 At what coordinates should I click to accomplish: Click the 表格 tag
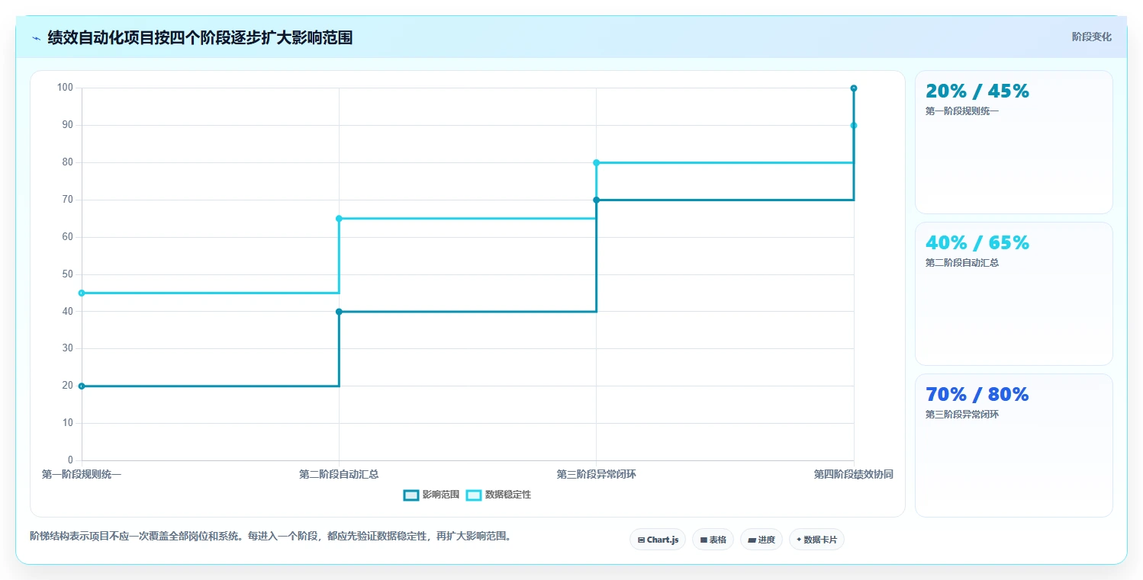[713, 540]
